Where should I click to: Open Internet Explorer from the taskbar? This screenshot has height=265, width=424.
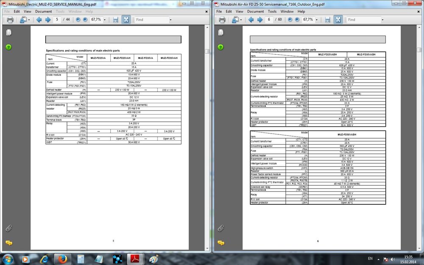[45, 259]
